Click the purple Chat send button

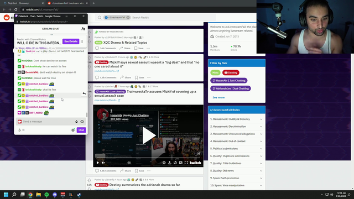point(81,130)
